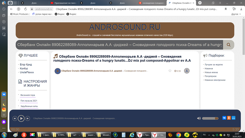Skip to next track in player

click(27, 119)
